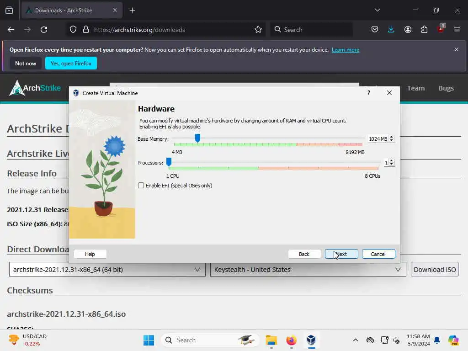Close the Create Virtual Machine dialog
Screen dimensions: 468x351
(389, 93)
